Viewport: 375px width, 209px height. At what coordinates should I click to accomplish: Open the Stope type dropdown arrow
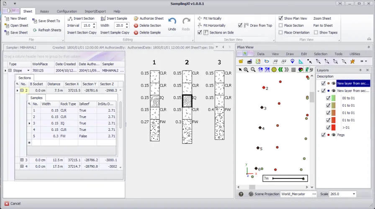(x=28, y=71)
